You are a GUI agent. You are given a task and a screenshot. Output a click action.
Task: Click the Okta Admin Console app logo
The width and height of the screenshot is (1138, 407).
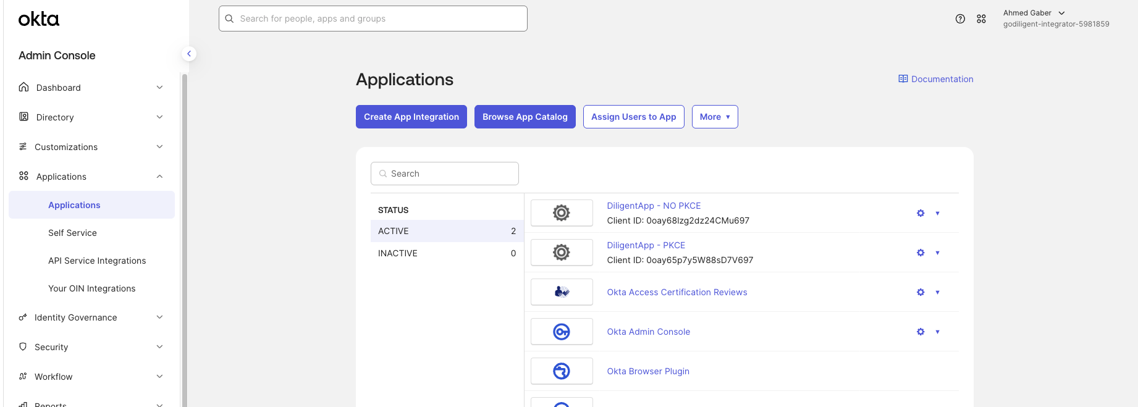(562, 332)
